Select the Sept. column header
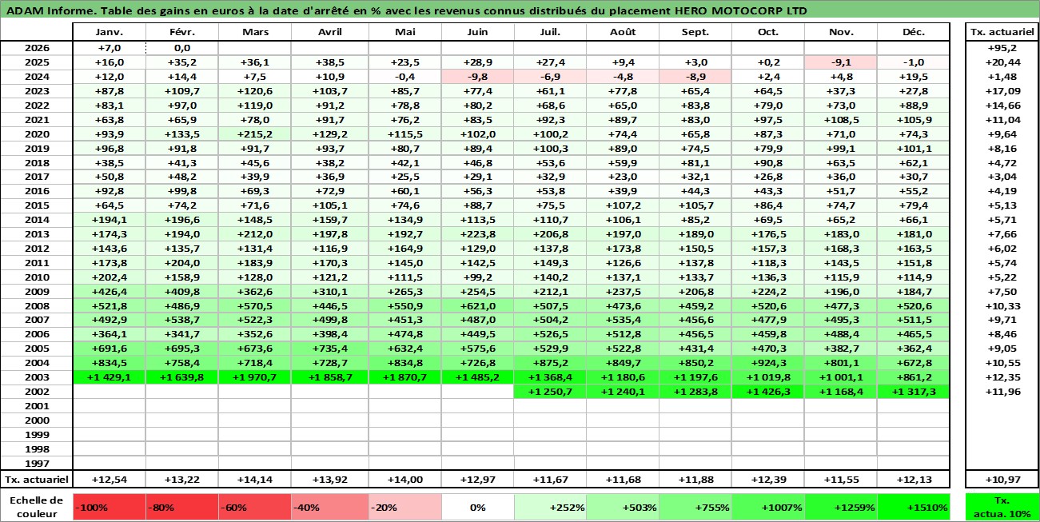 tap(695, 32)
